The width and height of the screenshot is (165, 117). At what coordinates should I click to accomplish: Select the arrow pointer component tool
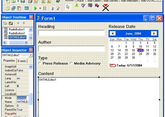coord(68,7)
